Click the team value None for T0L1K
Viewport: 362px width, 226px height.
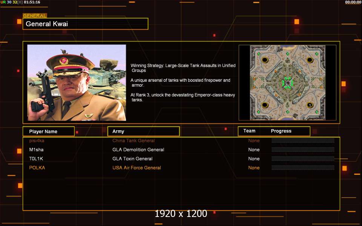point(254,159)
